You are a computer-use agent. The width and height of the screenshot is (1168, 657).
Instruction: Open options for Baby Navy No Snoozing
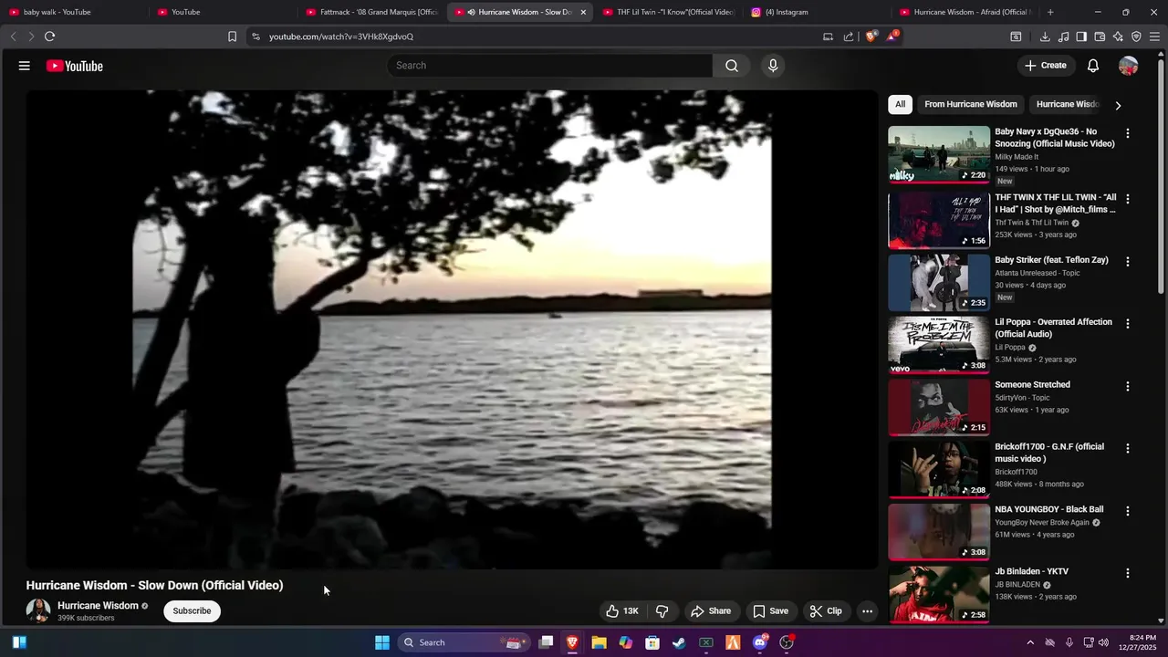[x=1128, y=133]
